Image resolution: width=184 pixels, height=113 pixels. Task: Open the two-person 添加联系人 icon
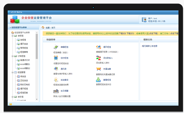98,58
